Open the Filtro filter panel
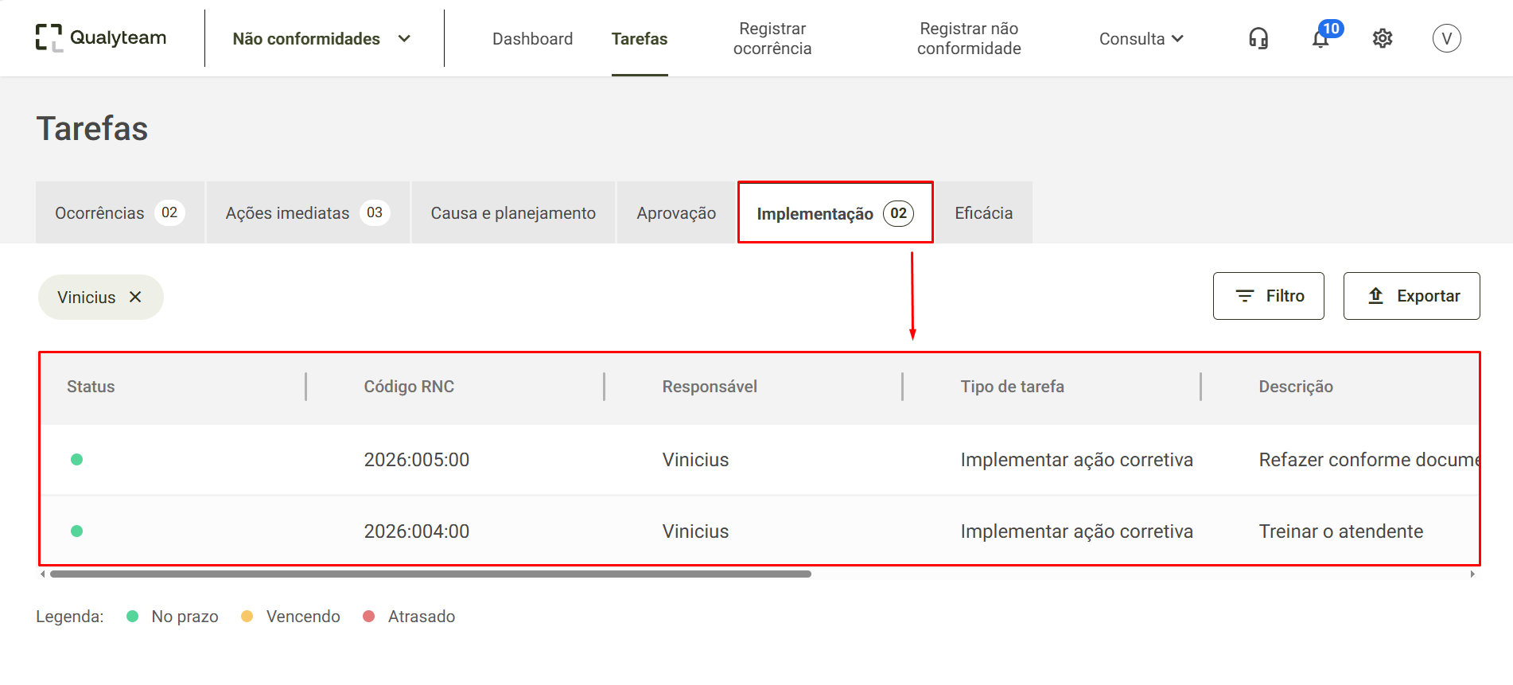The height and width of the screenshot is (685, 1513). 1268,296
